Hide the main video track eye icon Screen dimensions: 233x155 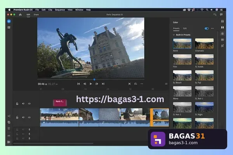(x=29, y=117)
